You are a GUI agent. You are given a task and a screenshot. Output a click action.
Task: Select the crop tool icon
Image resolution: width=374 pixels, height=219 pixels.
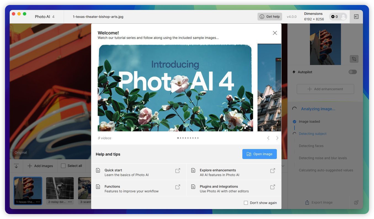coord(354,59)
